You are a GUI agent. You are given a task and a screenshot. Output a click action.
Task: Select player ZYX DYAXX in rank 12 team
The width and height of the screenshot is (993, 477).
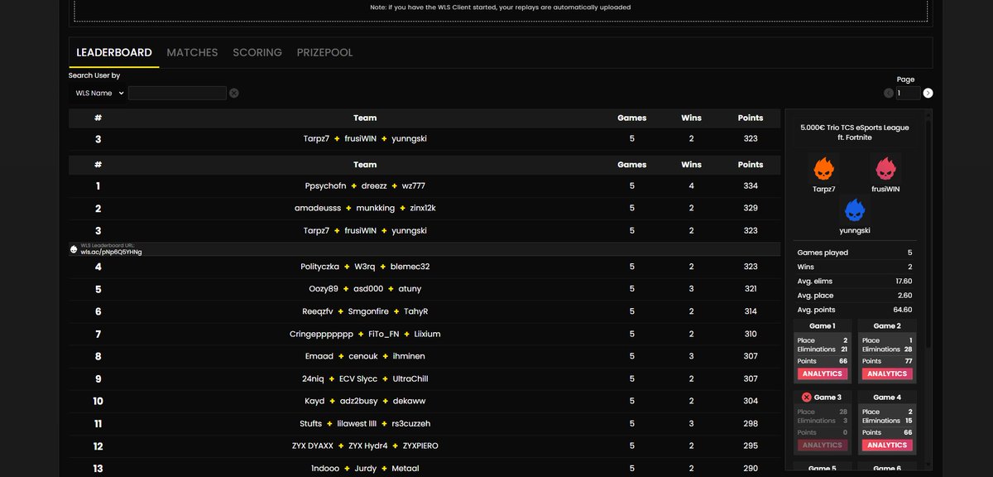tap(313, 446)
